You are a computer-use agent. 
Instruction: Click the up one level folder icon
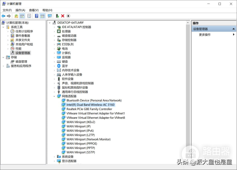(x=16, y=16)
